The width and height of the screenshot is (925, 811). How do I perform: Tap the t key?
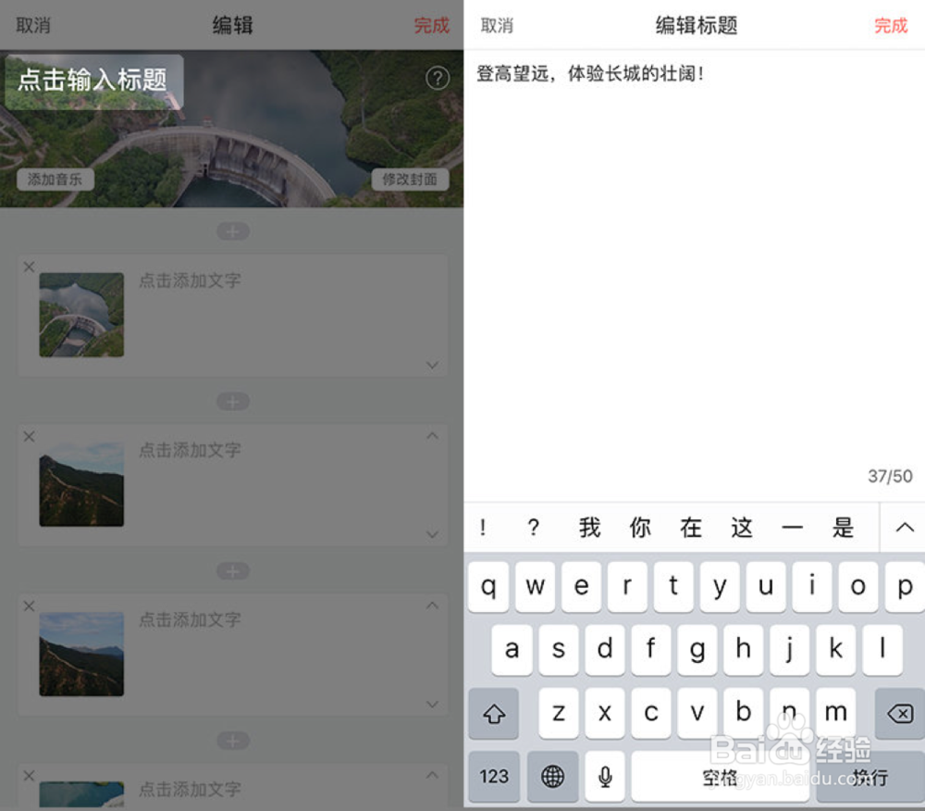click(x=673, y=587)
